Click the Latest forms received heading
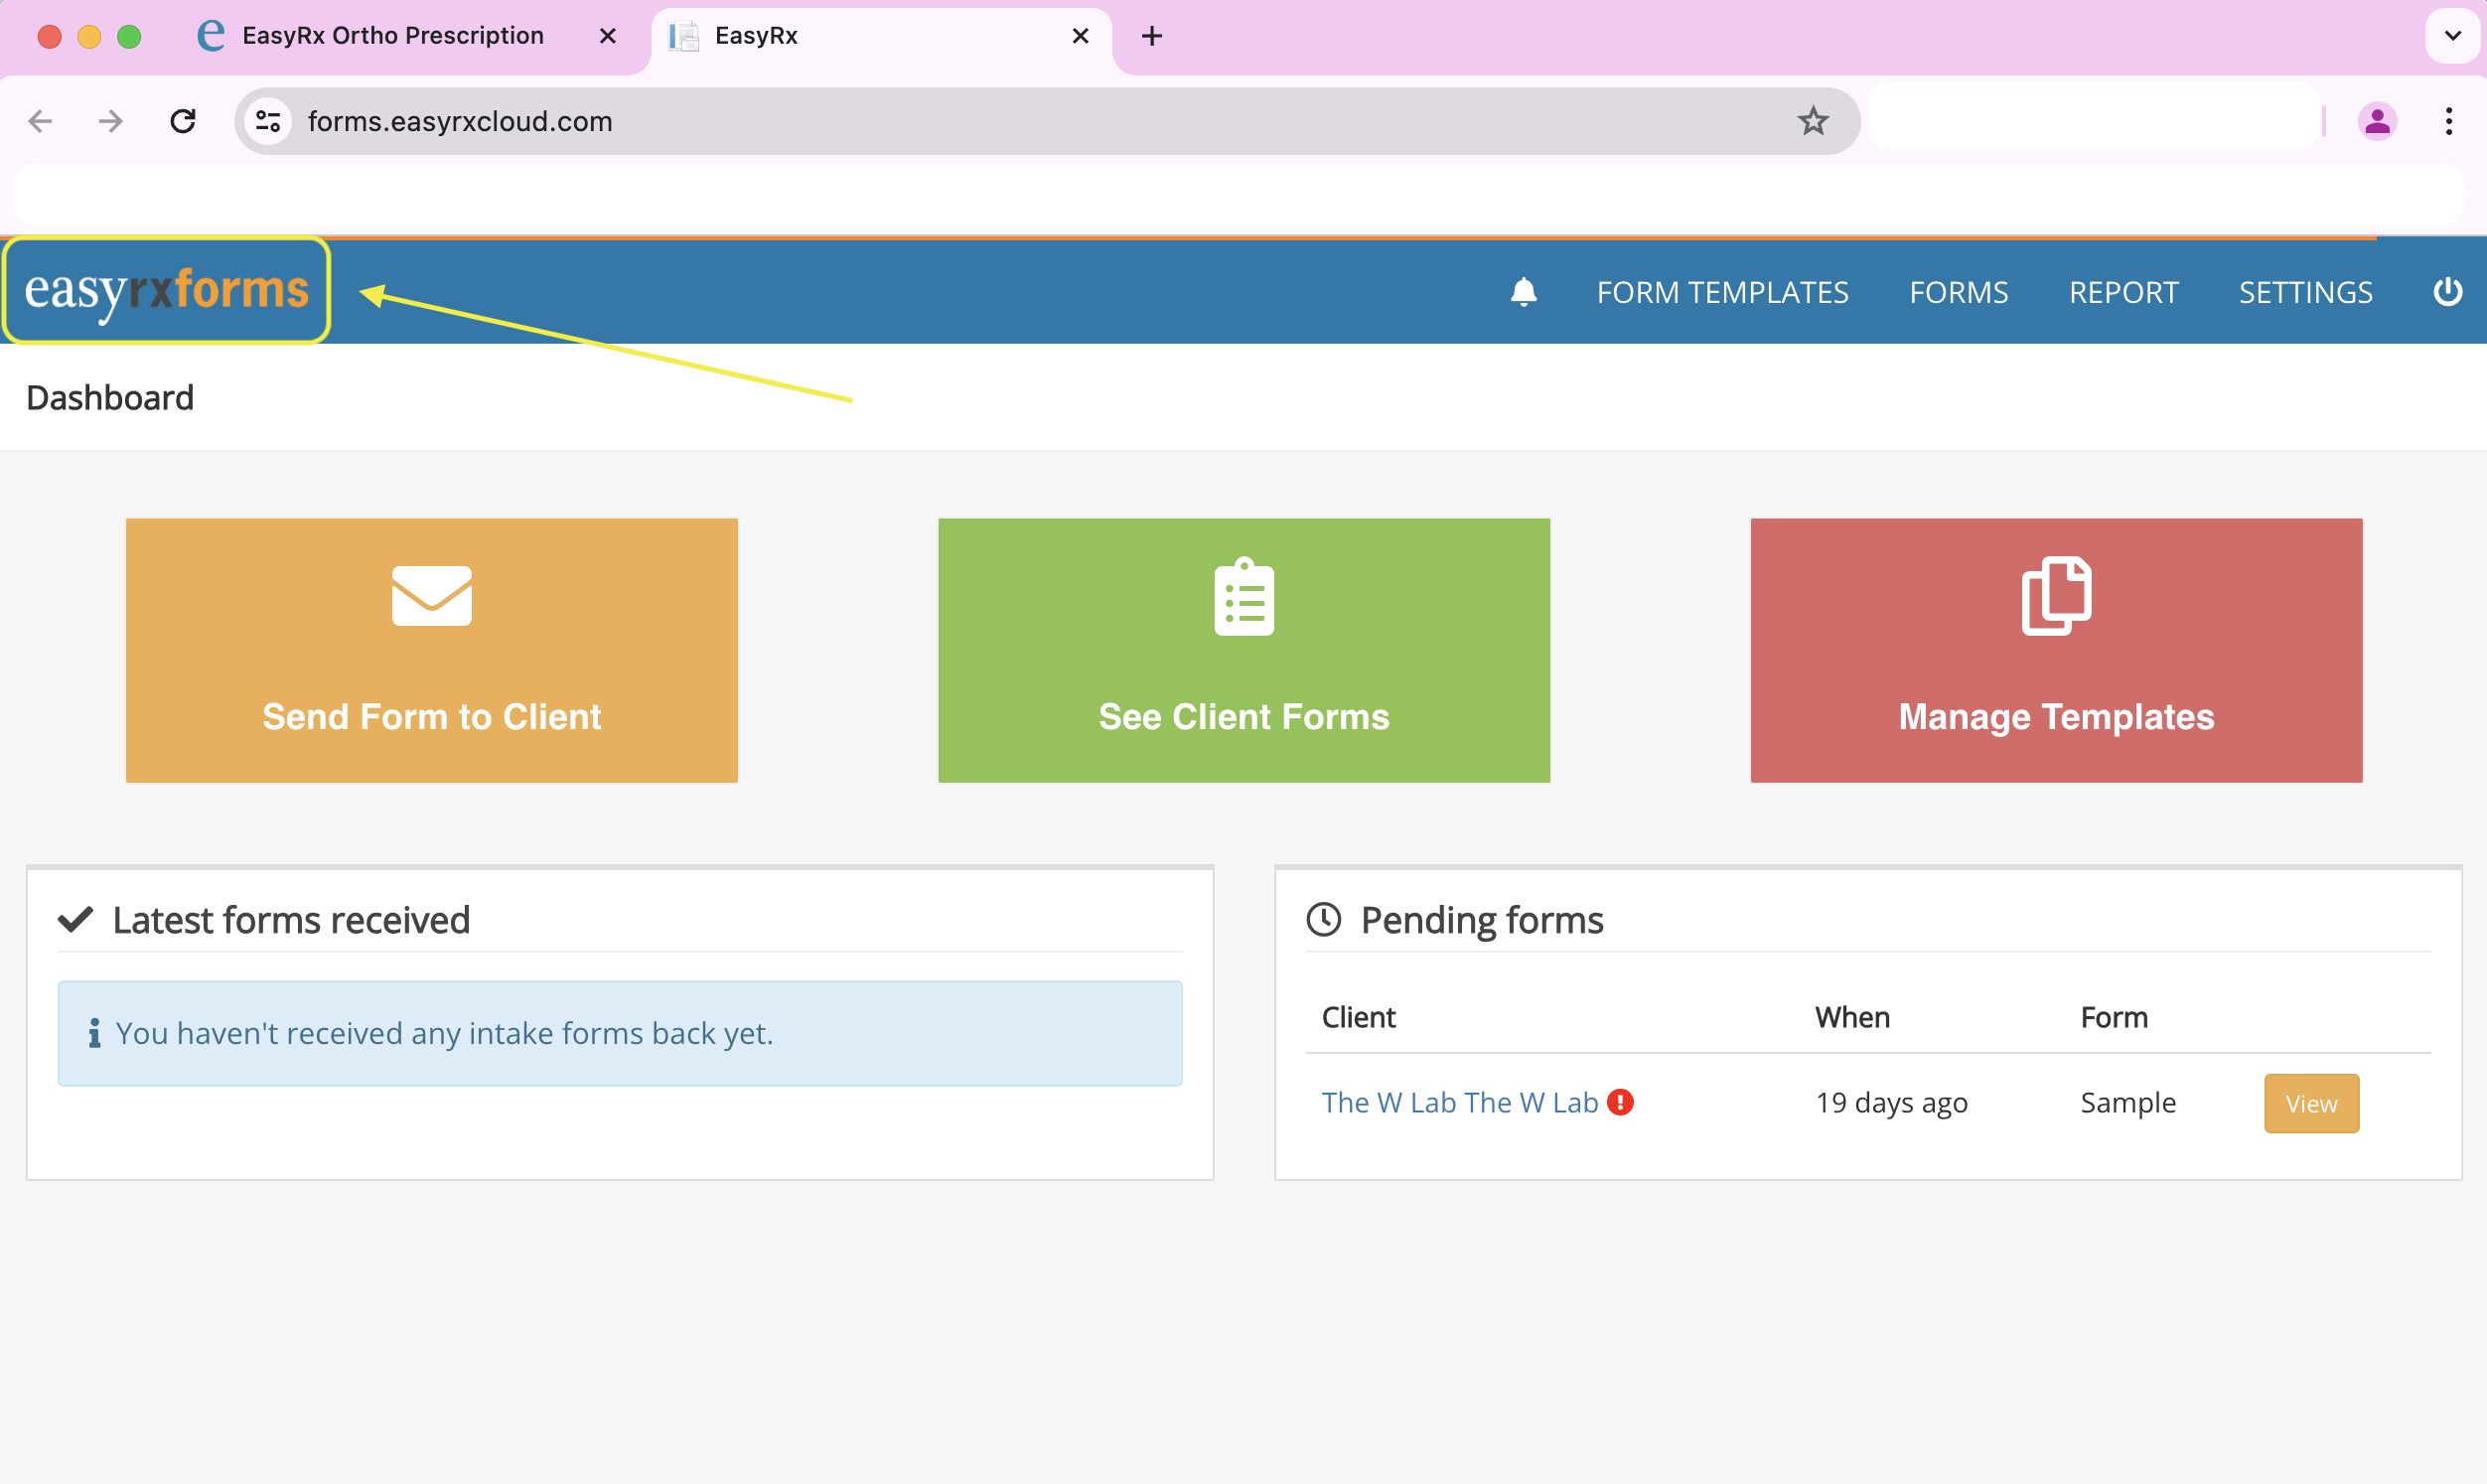2487x1484 pixels. (x=291, y=919)
